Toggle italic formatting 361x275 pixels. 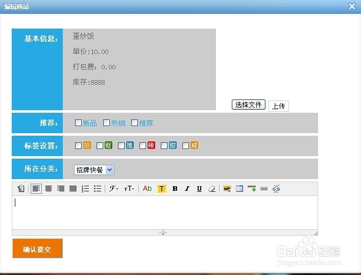pos(187,188)
